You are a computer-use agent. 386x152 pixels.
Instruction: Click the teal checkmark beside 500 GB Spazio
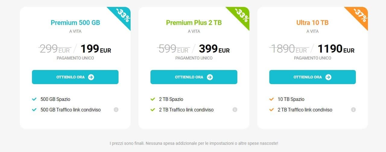(x=34, y=99)
